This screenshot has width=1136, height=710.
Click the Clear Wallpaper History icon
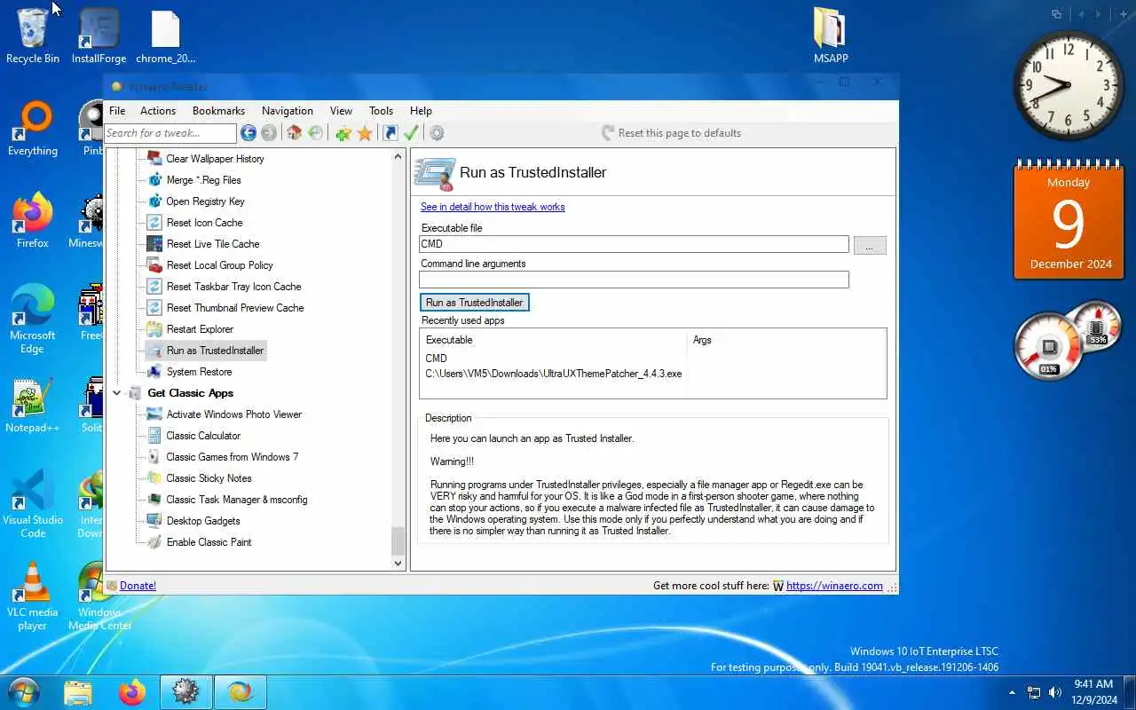[154, 159]
